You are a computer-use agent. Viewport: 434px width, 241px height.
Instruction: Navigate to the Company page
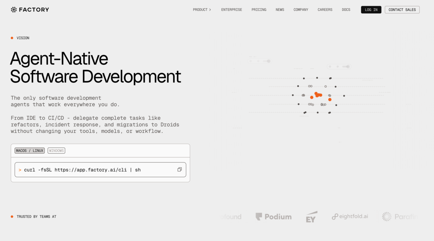coord(301,10)
